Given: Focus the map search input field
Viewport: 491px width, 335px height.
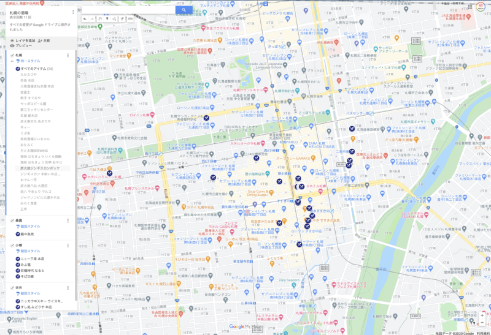Looking at the screenshot, I should click(128, 10).
